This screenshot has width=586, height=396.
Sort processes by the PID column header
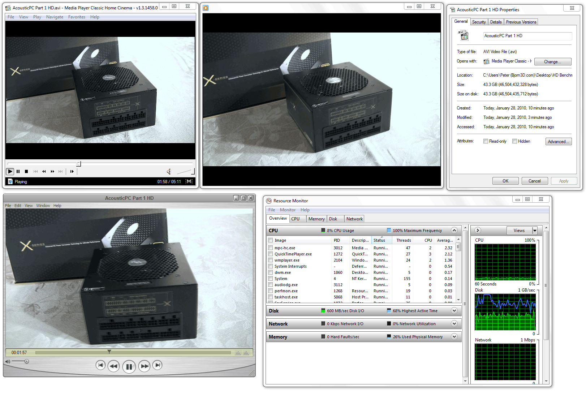coord(341,240)
